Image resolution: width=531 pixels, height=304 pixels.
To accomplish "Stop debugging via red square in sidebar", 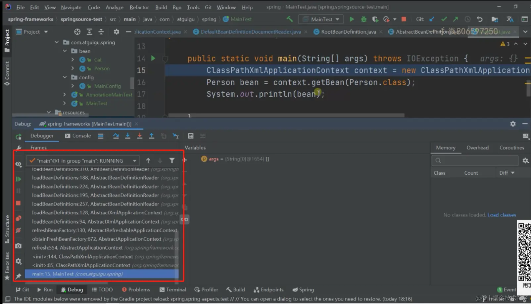I will tap(19, 203).
